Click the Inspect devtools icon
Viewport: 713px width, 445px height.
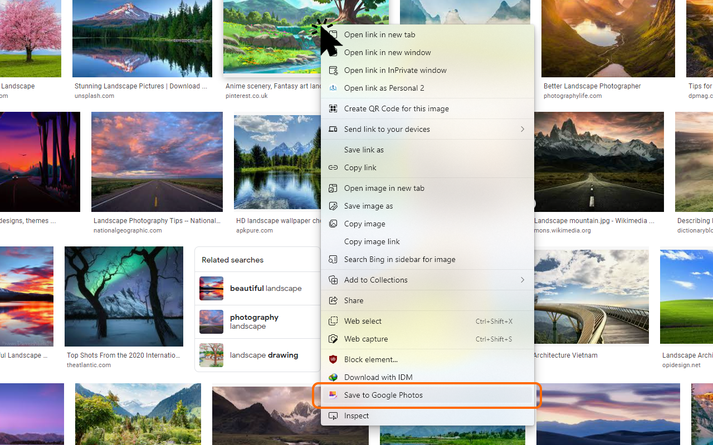(x=333, y=416)
